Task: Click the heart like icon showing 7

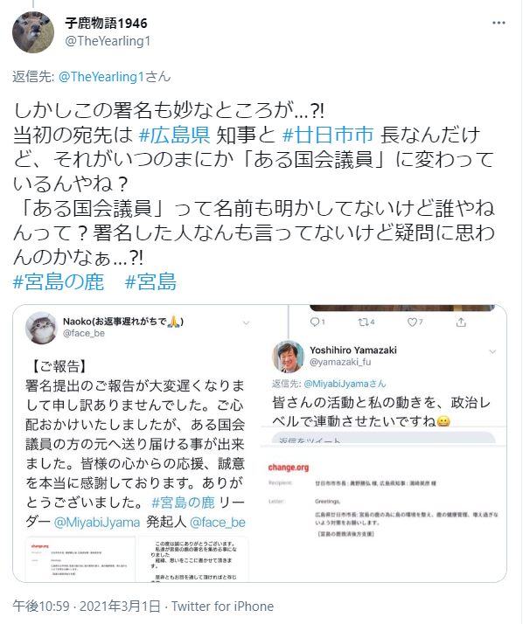Action: [x=415, y=322]
